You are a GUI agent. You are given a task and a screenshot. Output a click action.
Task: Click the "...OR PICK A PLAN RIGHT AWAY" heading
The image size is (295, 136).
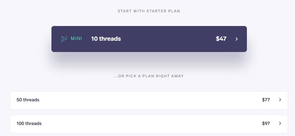[149, 76]
